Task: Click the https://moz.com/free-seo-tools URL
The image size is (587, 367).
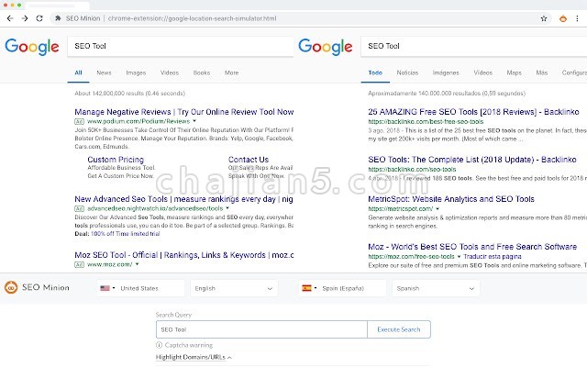Action: [x=411, y=257]
